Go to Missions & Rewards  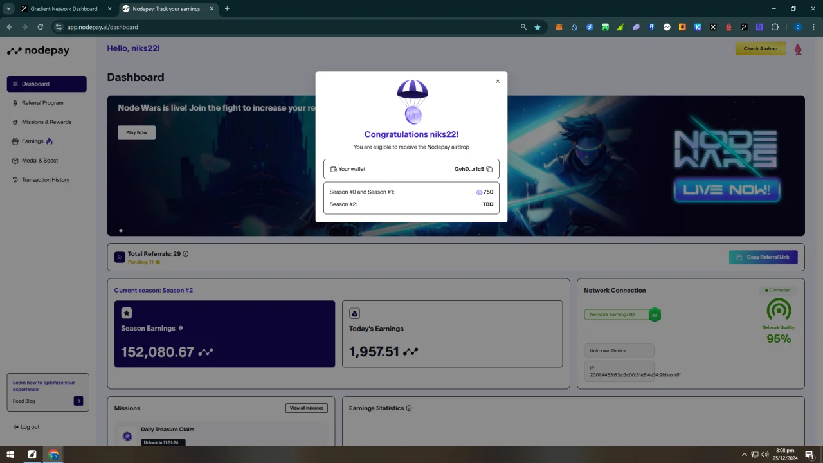(x=46, y=122)
